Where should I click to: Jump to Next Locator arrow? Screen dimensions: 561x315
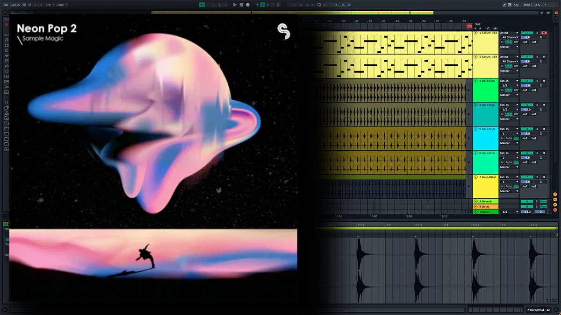[480, 28]
